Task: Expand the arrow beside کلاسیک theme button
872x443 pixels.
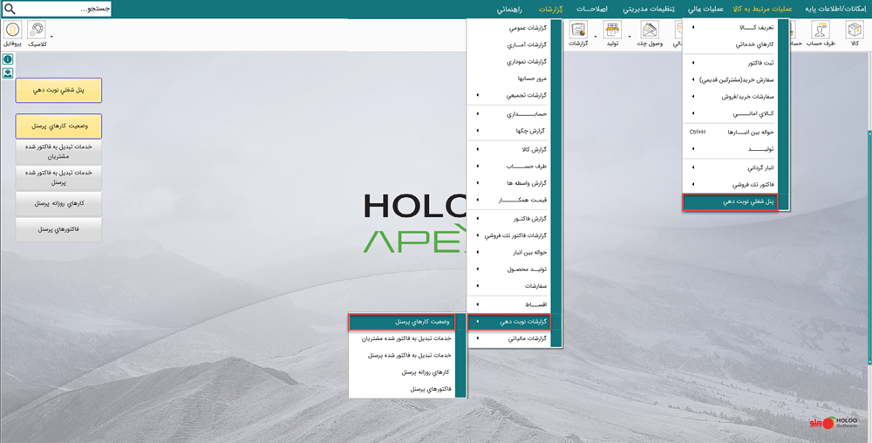Action: pos(51,37)
